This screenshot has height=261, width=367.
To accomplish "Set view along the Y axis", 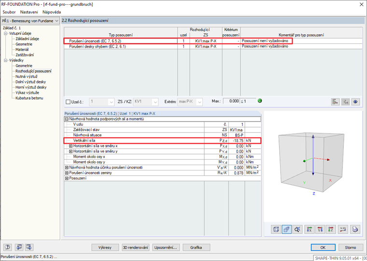I will click(320, 229).
